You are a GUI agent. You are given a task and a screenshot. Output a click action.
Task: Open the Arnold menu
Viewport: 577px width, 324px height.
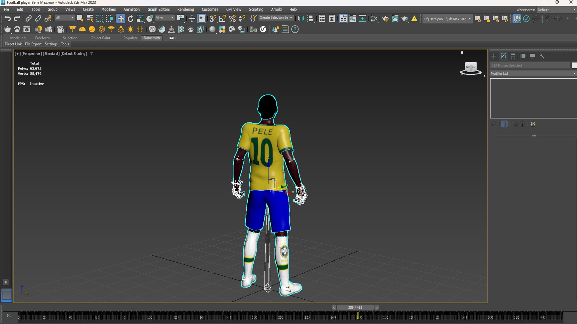[x=276, y=9]
